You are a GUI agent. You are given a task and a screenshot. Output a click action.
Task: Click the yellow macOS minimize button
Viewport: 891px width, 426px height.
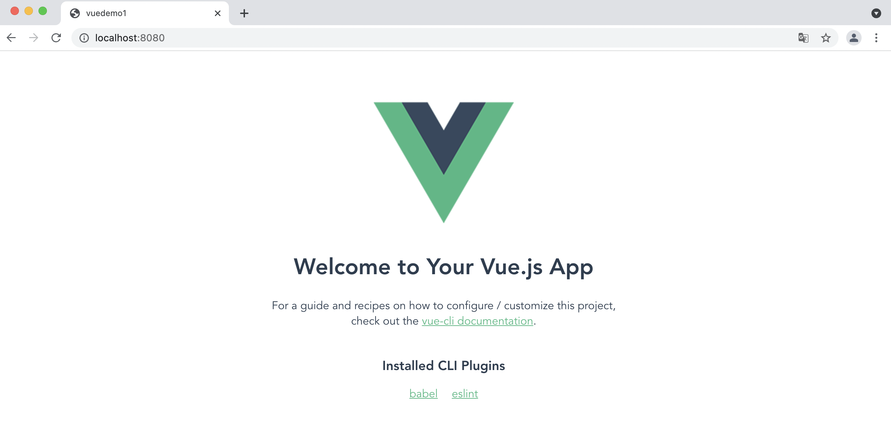(x=29, y=11)
